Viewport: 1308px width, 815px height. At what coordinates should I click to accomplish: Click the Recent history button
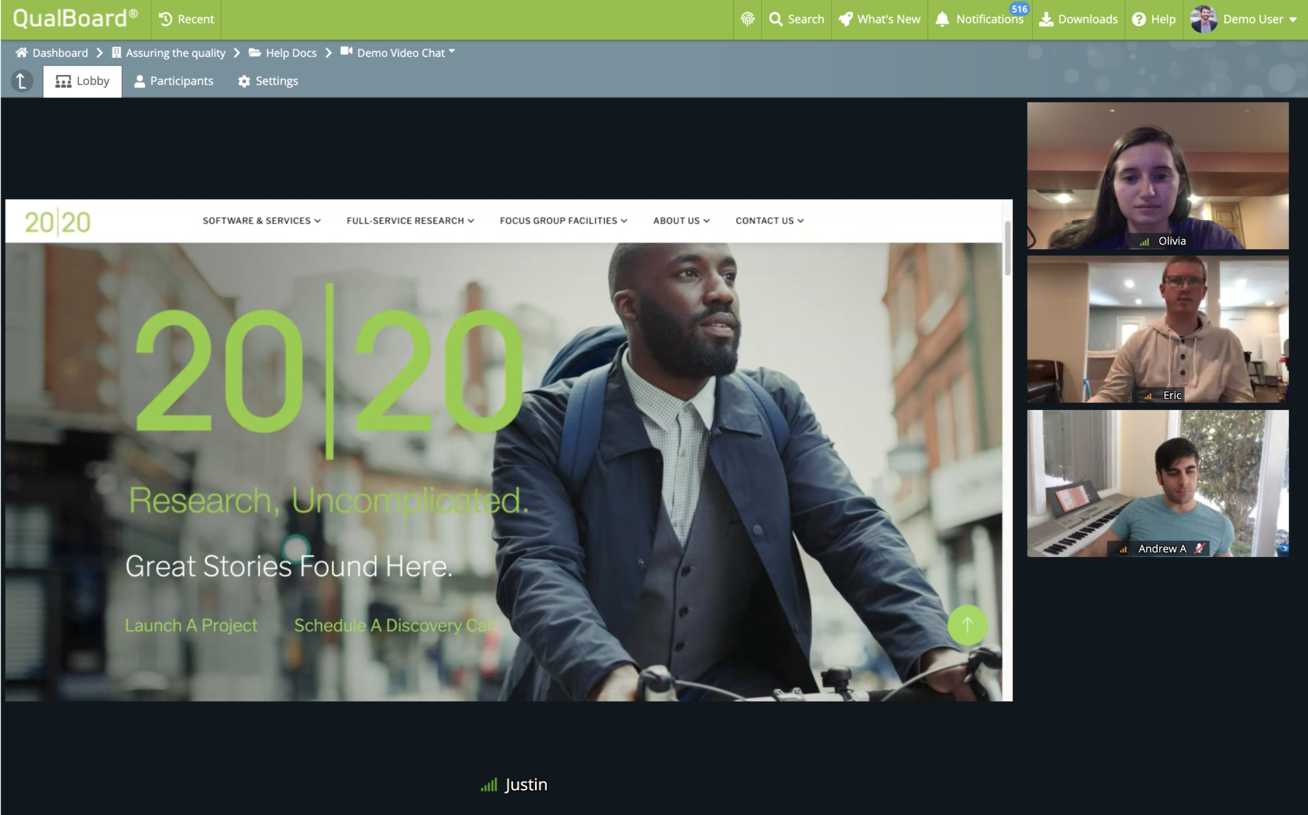point(186,19)
